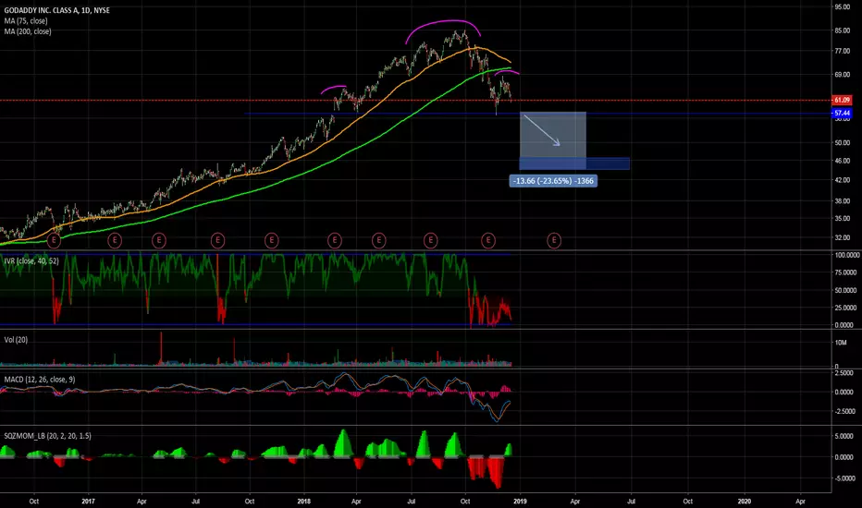
Task: Click the 77.00 price axis label
Action: click(x=843, y=51)
